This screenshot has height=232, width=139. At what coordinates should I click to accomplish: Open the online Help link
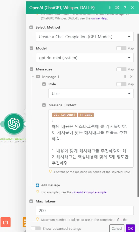[99, 18]
